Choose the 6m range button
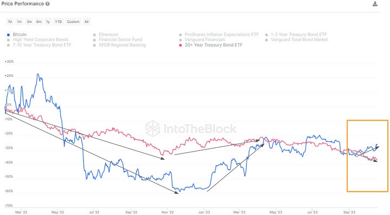 [39, 22]
